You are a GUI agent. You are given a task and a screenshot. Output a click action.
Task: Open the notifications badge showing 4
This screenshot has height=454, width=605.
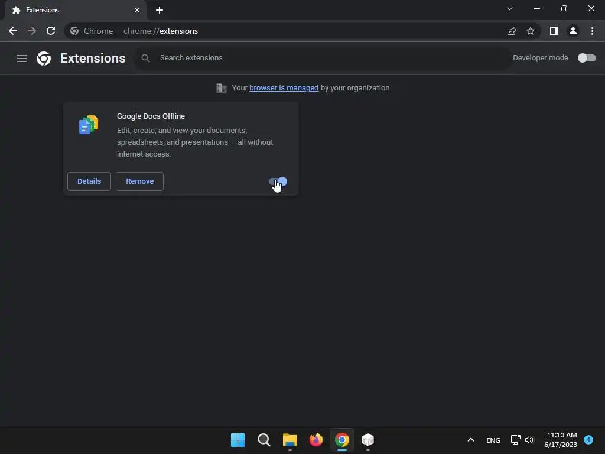click(588, 439)
